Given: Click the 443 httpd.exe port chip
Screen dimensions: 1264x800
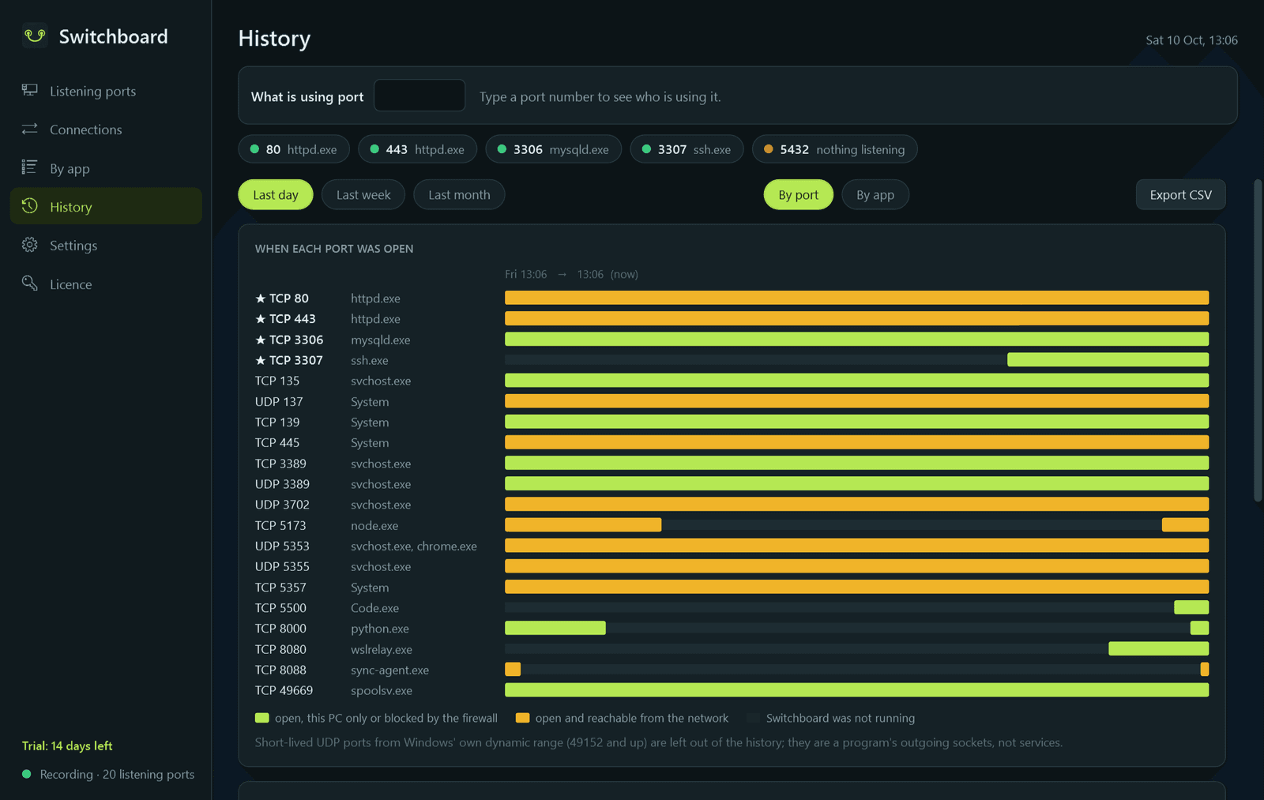Looking at the screenshot, I should [x=417, y=149].
